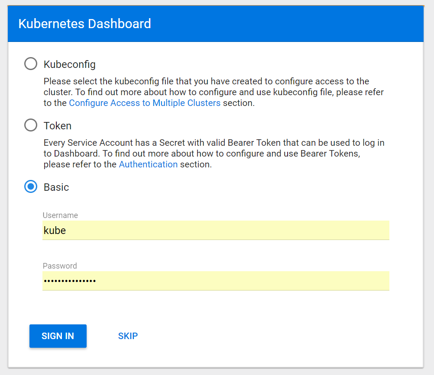Click the Basic option label

tap(56, 187)
